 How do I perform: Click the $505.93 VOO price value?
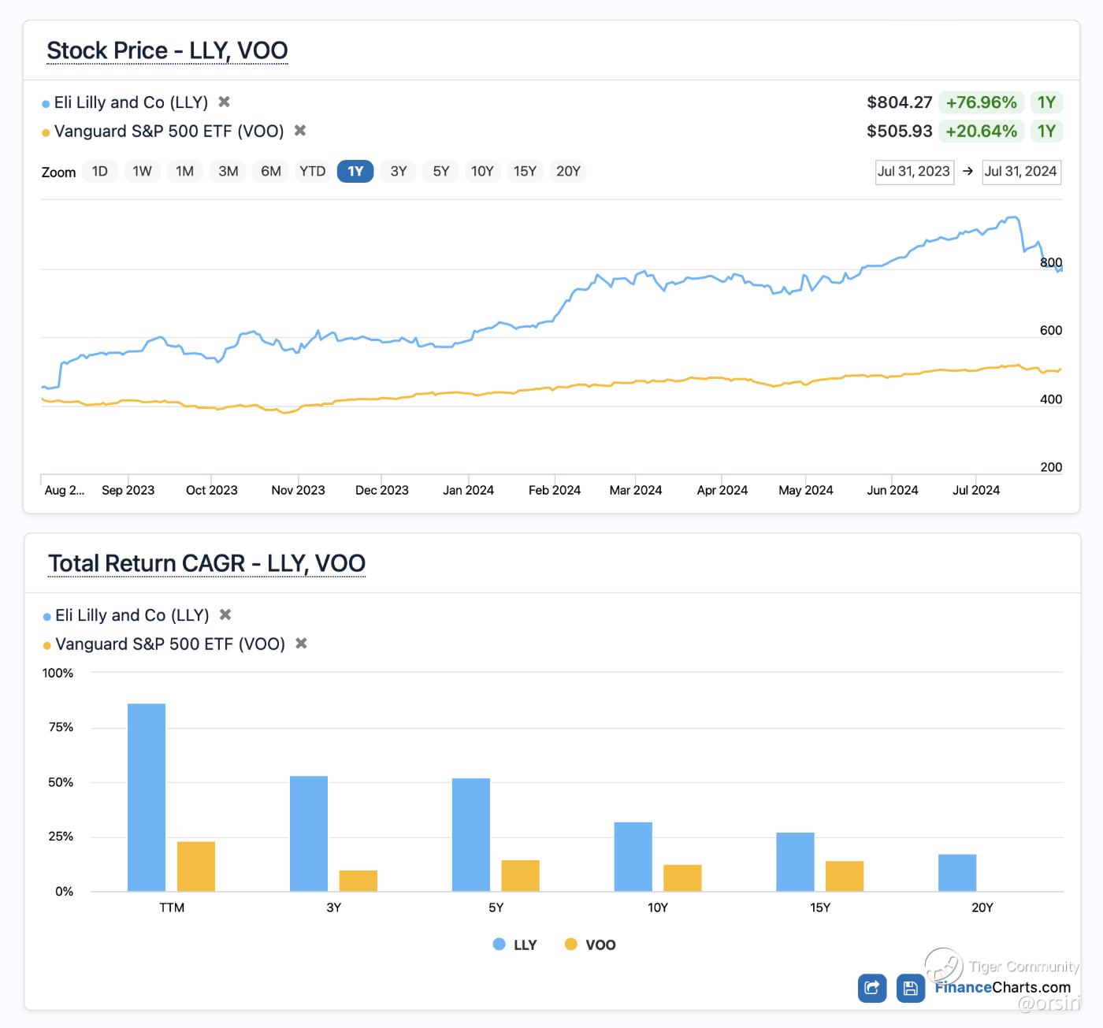(x=900, y=131)
